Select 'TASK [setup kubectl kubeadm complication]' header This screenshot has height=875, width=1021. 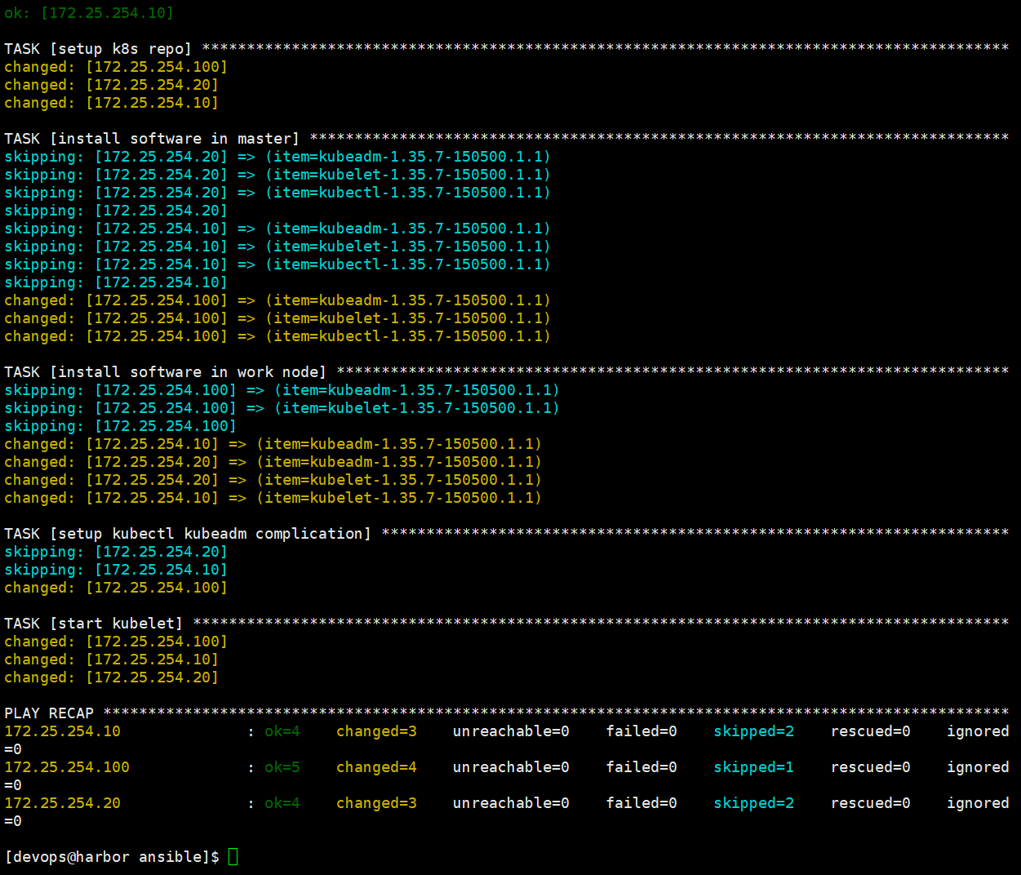point(188,534)
